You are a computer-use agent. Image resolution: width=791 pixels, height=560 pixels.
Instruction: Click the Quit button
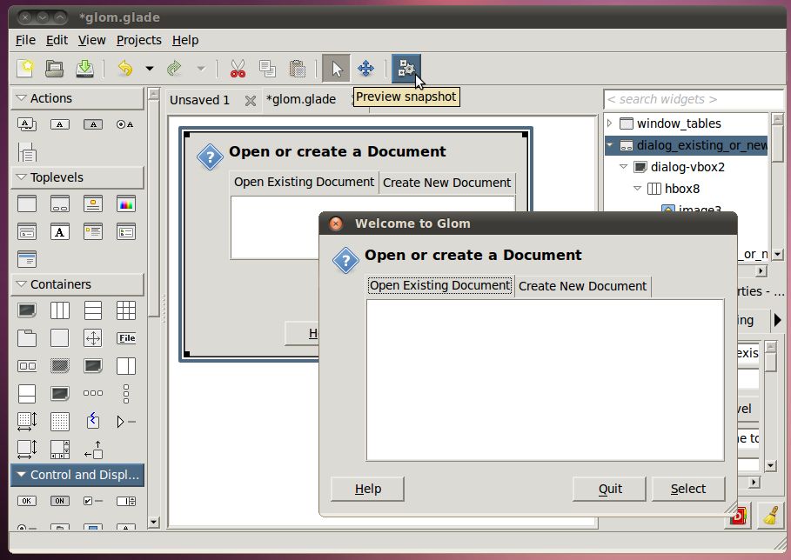point(609,489)
